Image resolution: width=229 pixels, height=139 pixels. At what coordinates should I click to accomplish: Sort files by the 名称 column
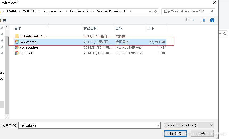(18, 28)
